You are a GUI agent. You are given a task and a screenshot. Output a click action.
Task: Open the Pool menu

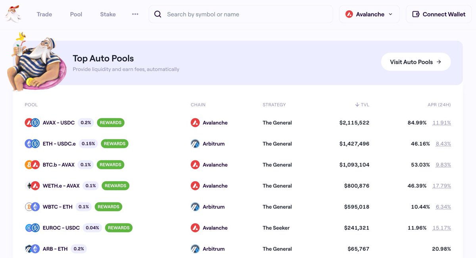pyautogui.click(x=76, y=14)
